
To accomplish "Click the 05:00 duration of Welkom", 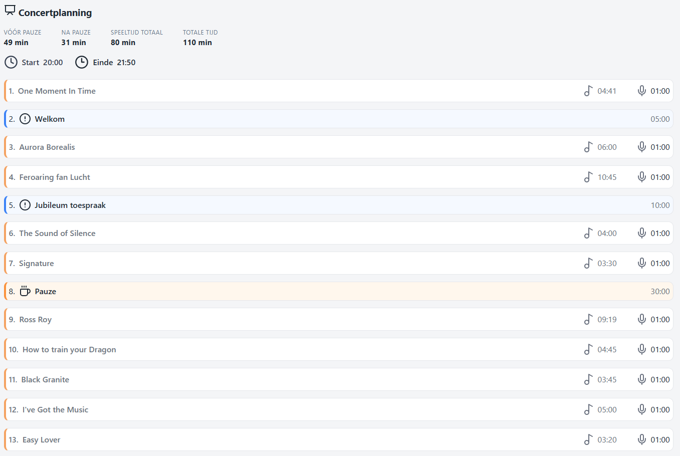I will [660, 119].
